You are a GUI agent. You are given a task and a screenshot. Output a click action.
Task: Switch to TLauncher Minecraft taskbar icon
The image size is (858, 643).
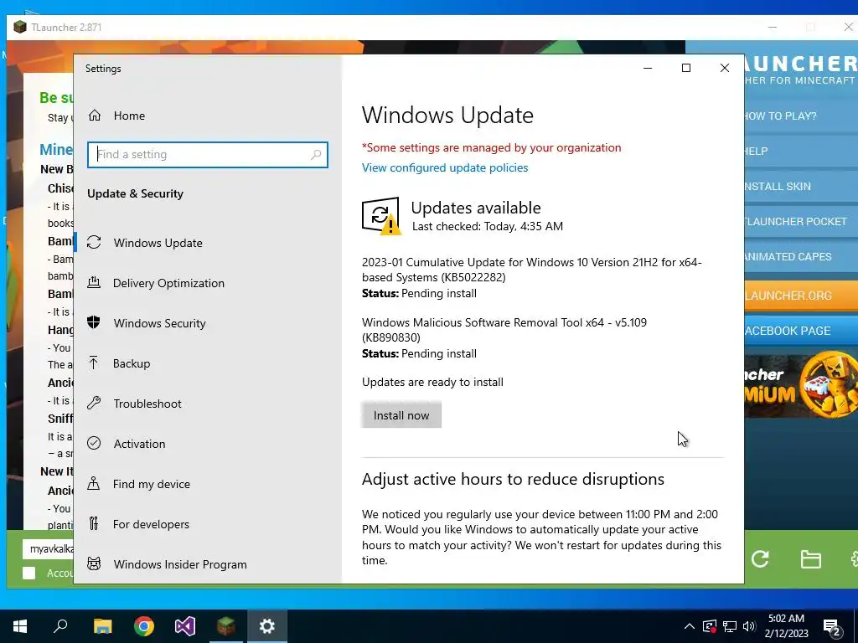(226, 626)
